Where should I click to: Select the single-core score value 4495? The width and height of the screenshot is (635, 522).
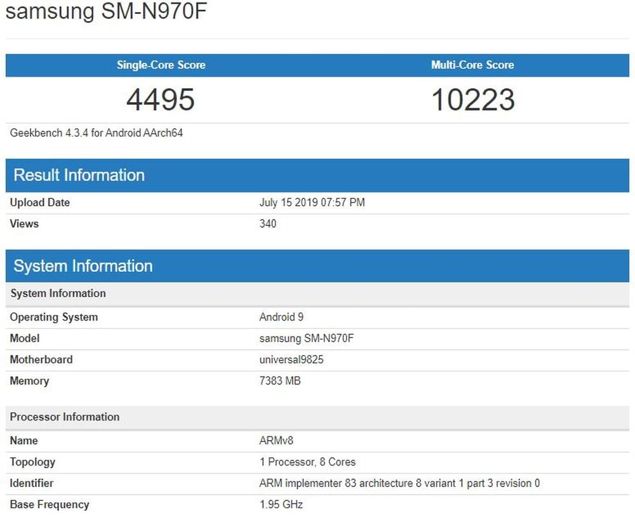[161, 100]
